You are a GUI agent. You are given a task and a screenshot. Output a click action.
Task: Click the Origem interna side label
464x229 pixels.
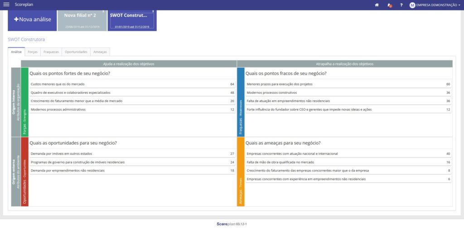pyautogui.click(x=16, y=102)
